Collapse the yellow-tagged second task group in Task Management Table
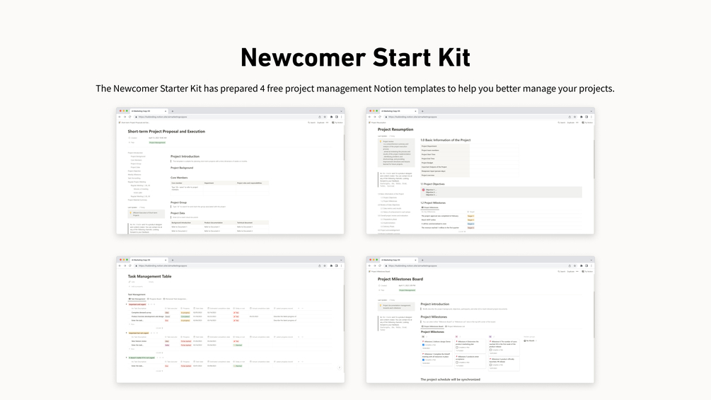This screenshot has width=711, height=400. point(127,333)
